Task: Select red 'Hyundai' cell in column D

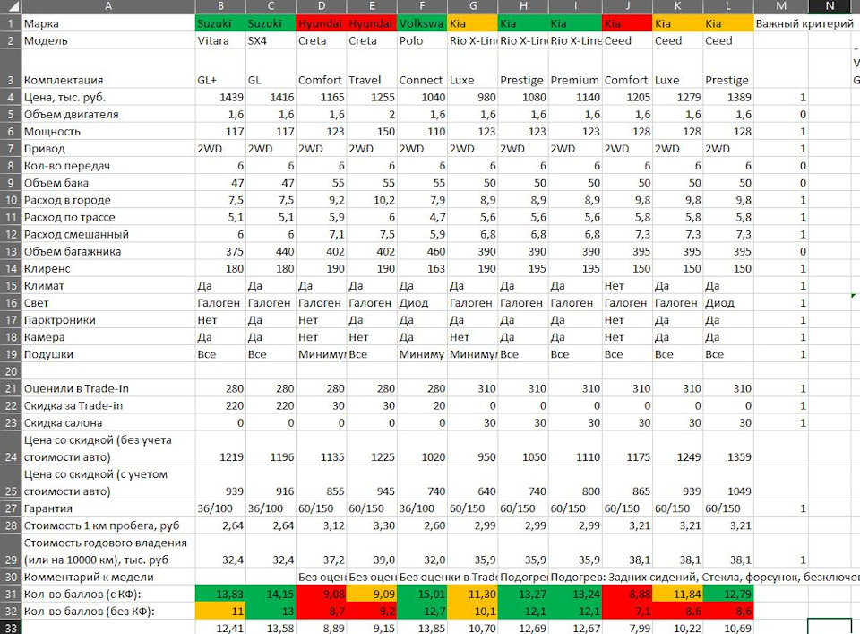Action: tap(322, 23)
